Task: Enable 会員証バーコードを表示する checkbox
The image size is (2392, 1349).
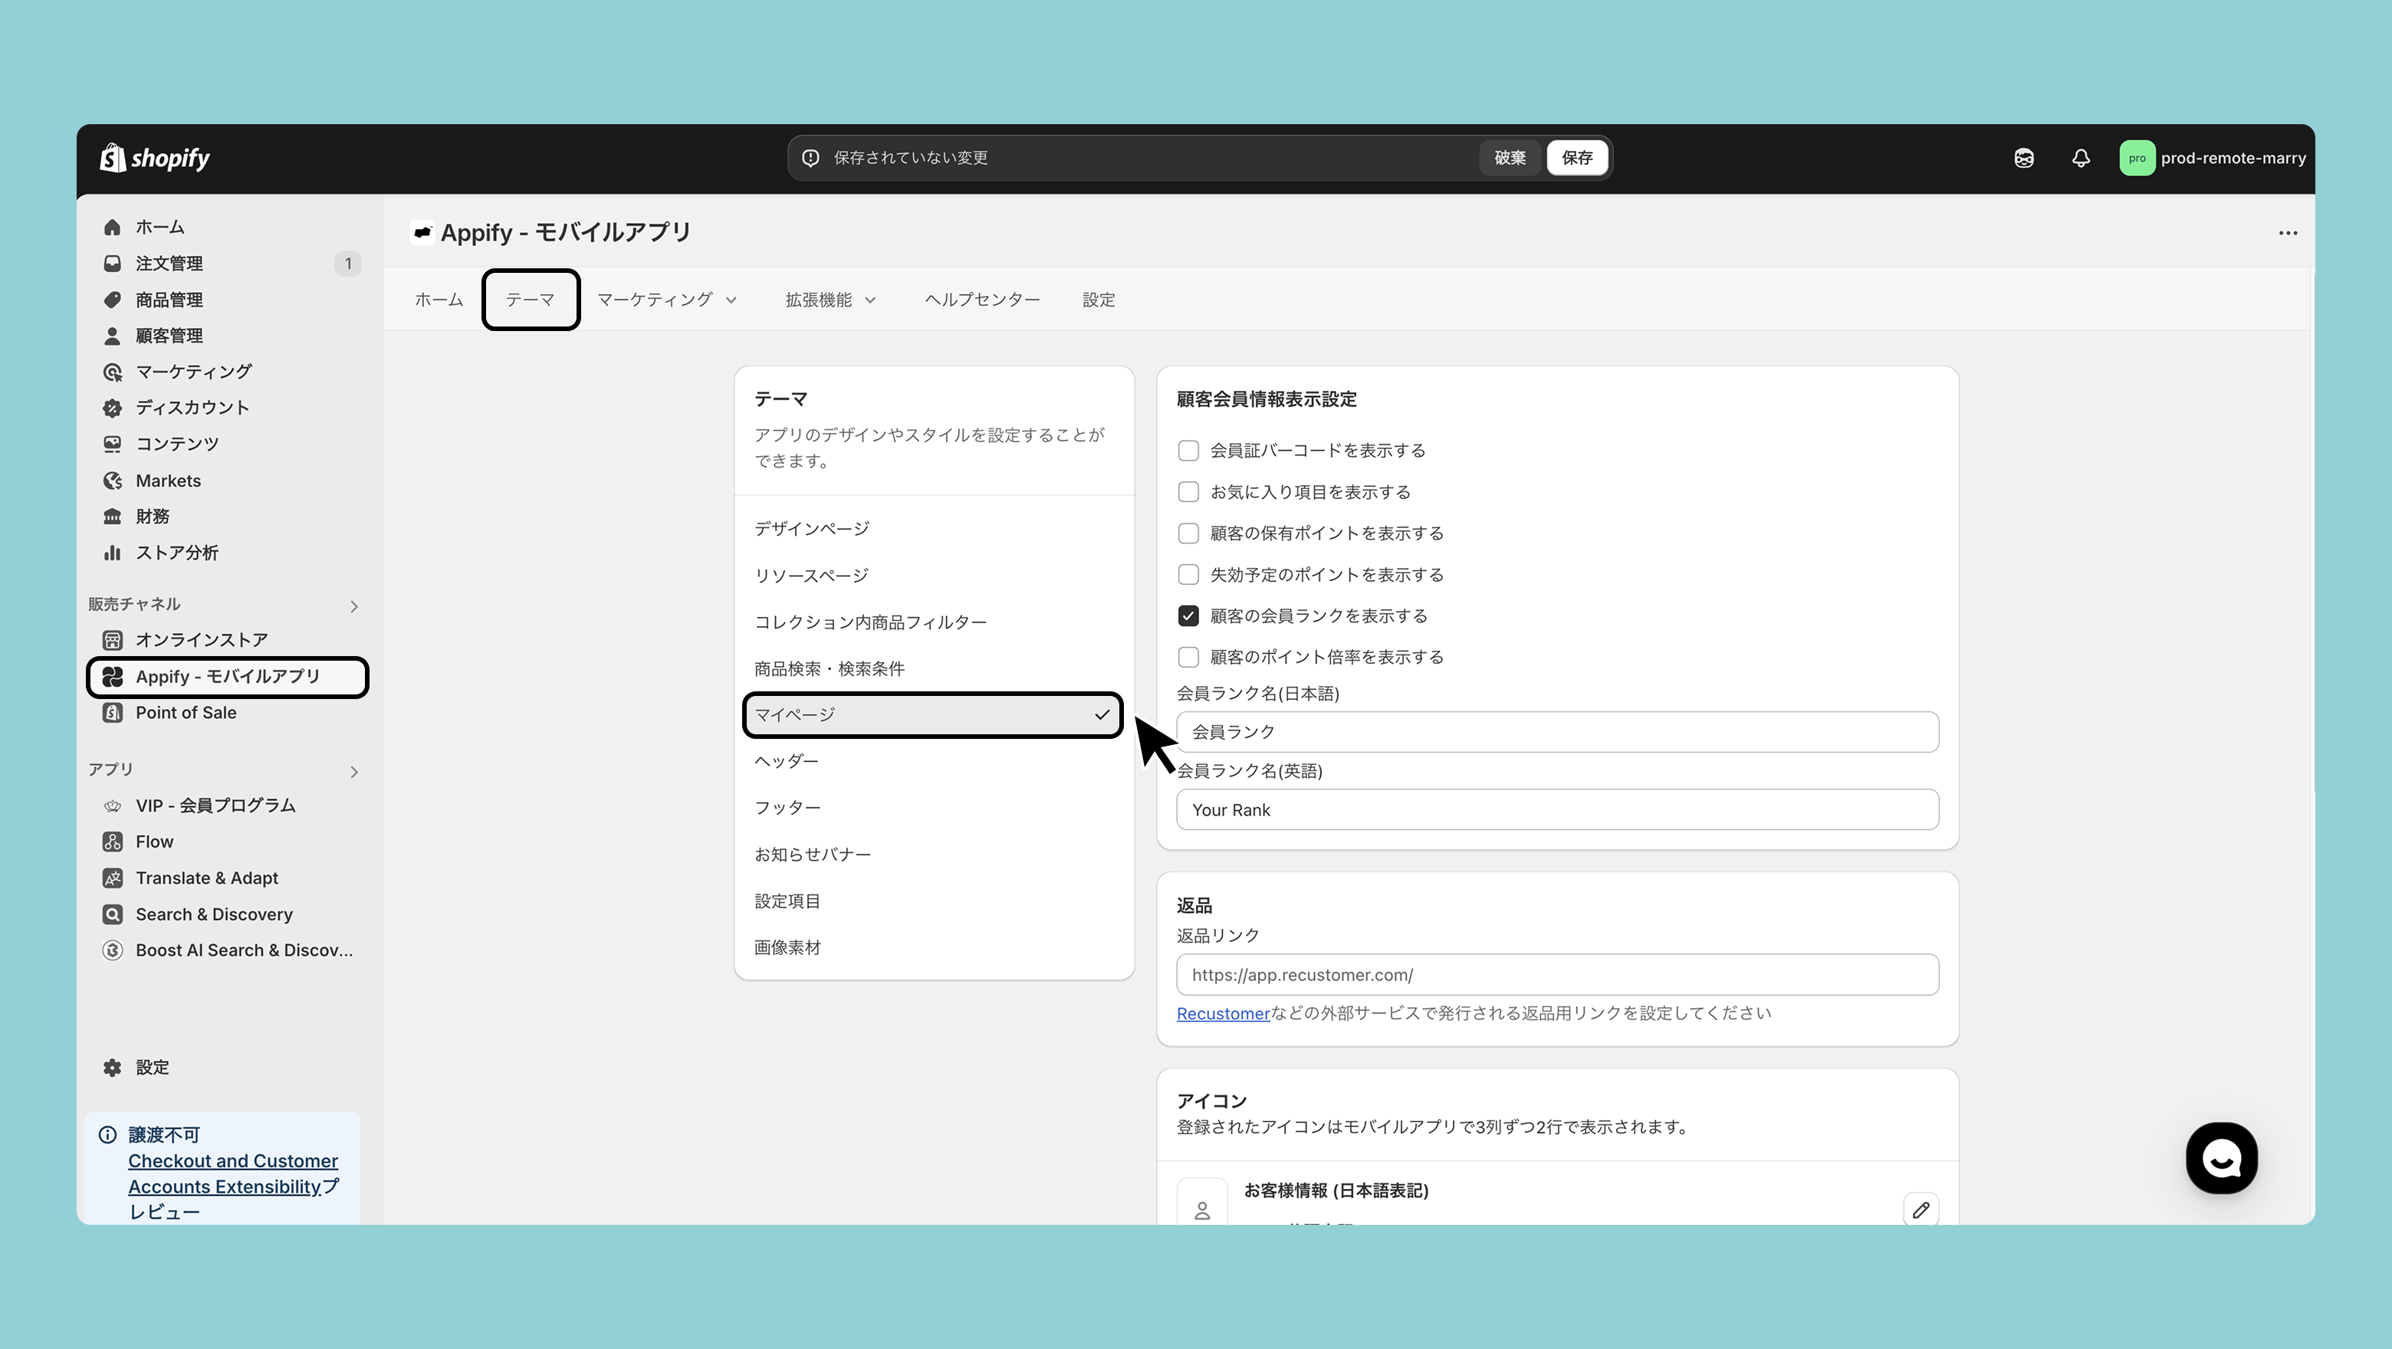Action: pos(1188,450)
